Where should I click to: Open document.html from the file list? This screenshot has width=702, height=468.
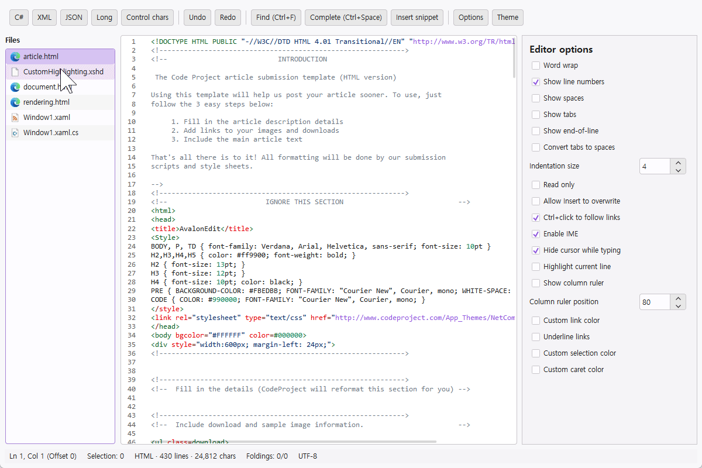[x=60, y=87]
